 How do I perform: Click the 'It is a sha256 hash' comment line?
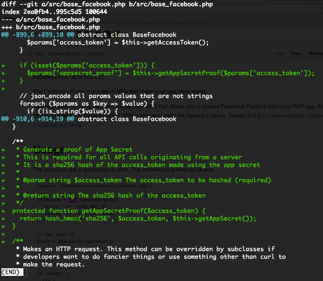138,165
